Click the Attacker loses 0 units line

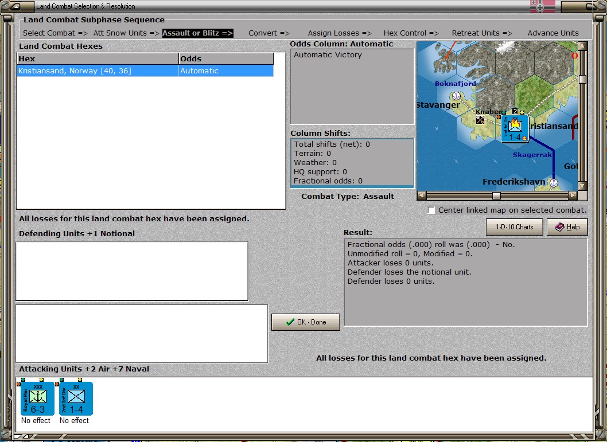click(390, 263)
